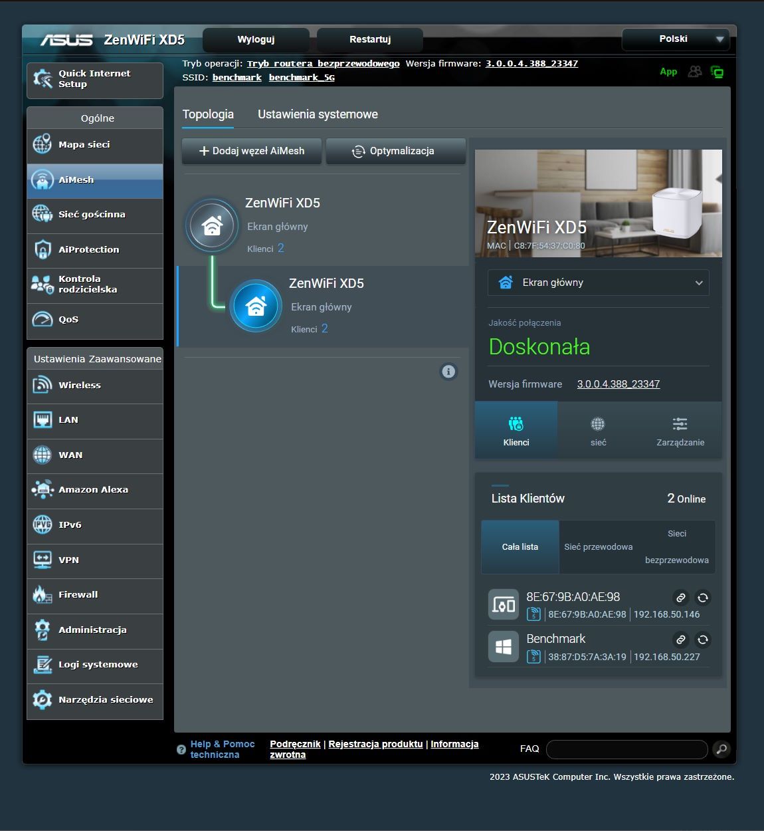Select AiMesh in the sidebar
764x831 pixels.
(95, 180)
